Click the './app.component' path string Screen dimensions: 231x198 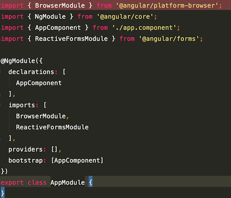pyautogui.click(x=145, y=27)
